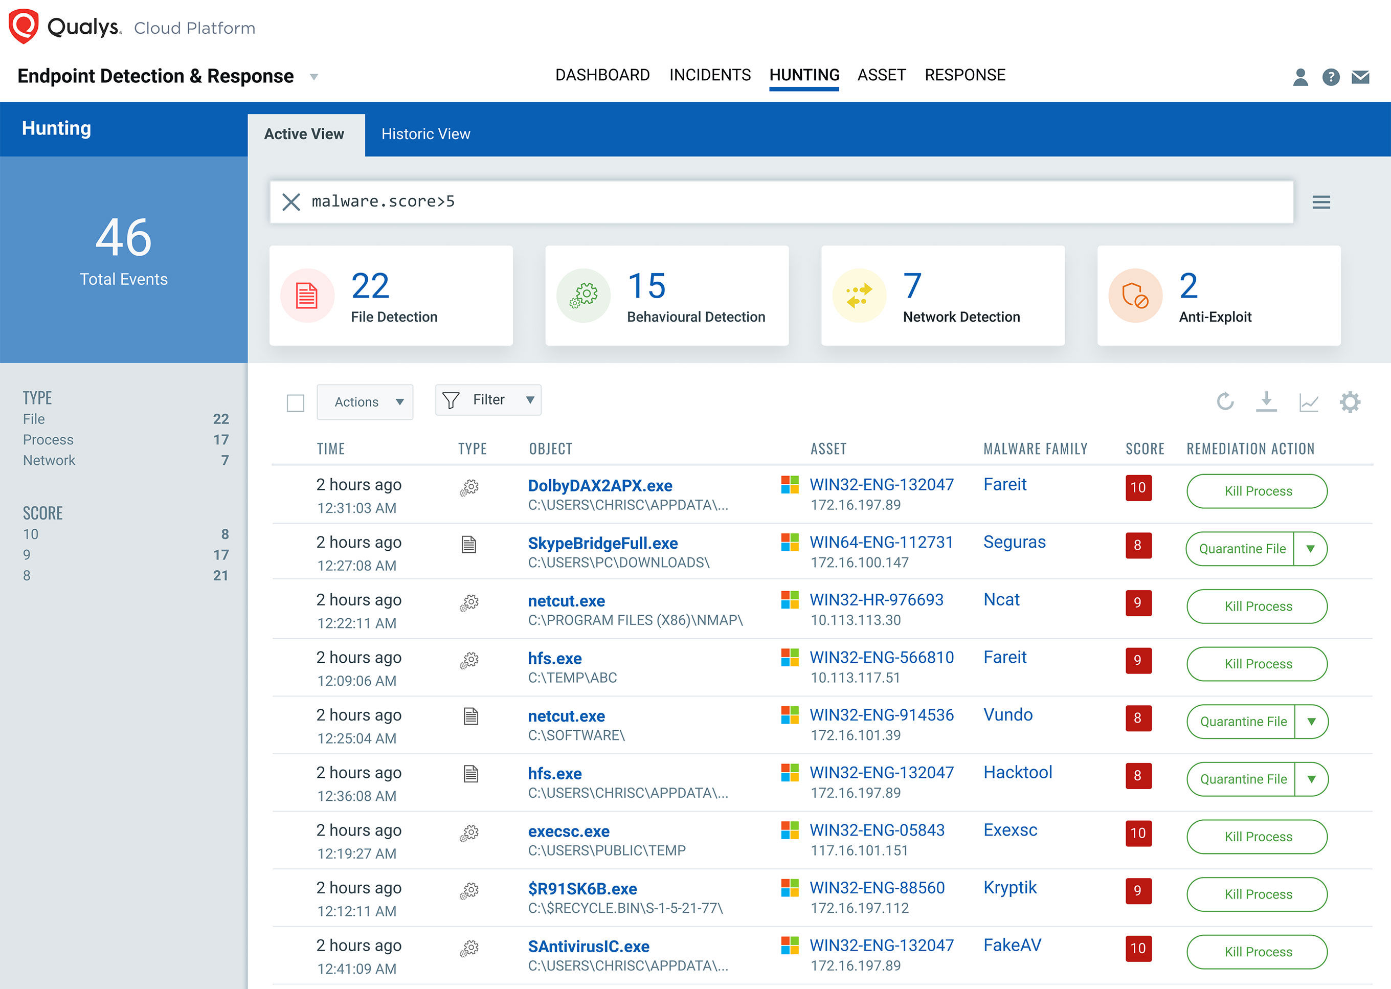Click the help question mark icon
The width and height of the screenshot is (1391, 989).
1331,77
